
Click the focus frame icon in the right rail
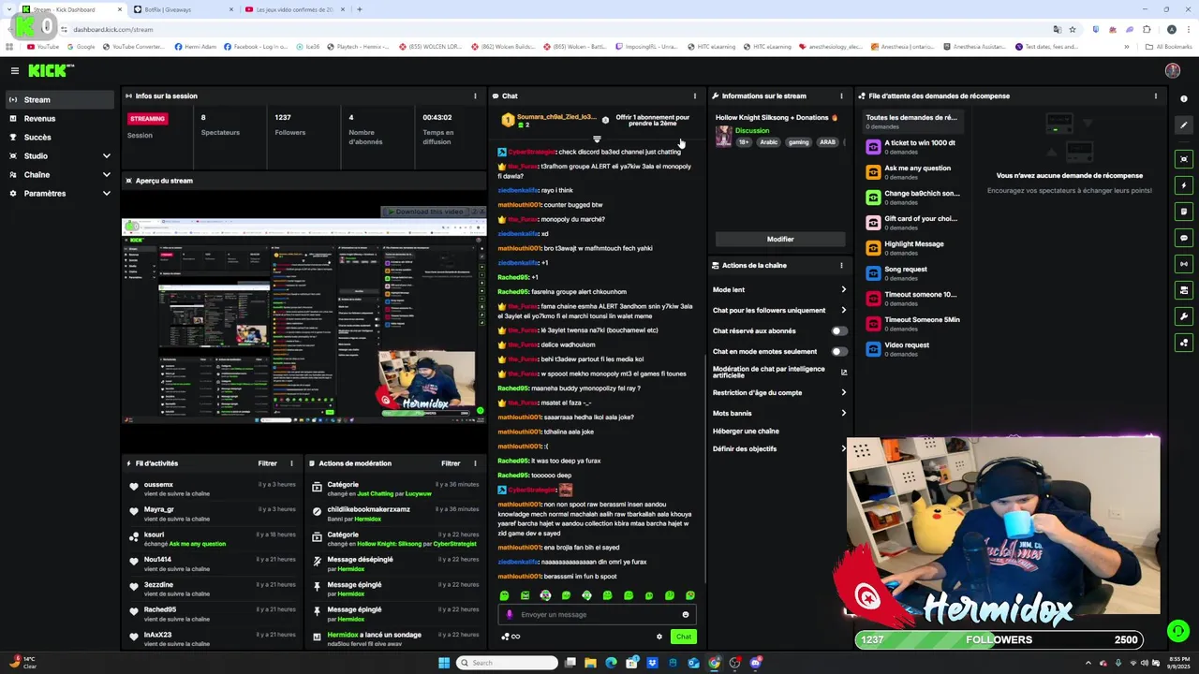[x=1184, y=159]
